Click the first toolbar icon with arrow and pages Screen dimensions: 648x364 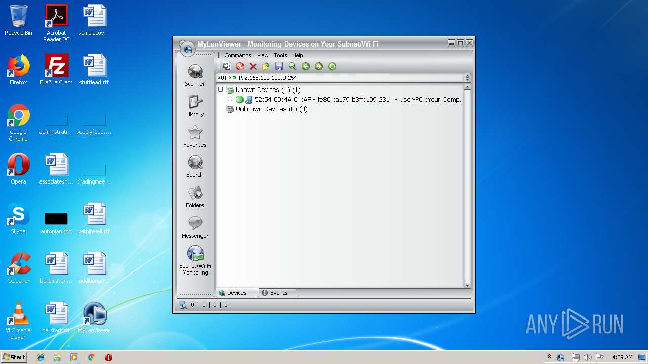click(227, 66)
